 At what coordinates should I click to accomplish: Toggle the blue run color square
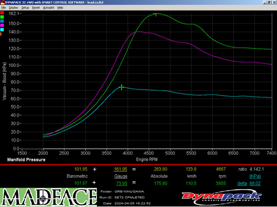click(2, 21)
